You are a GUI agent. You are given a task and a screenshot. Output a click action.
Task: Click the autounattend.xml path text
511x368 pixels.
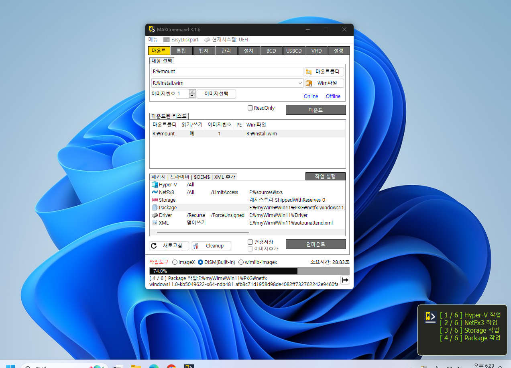pos(291,223)
